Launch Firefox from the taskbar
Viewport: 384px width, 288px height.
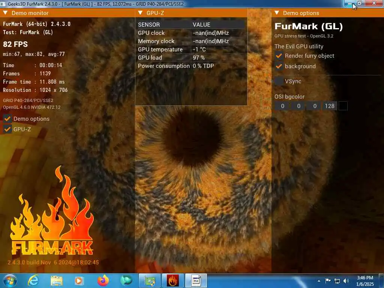tap(103, 280)
